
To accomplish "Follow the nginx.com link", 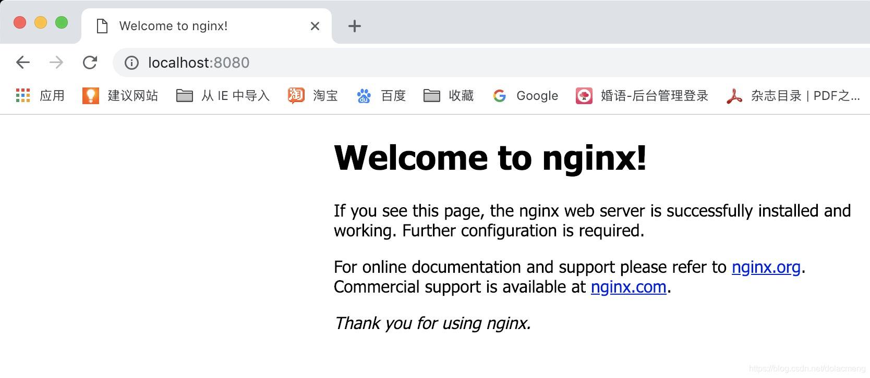I will [x=629, y=287].
